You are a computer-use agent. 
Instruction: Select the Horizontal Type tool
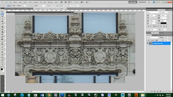pyautogui.click(x=2, y=50)
